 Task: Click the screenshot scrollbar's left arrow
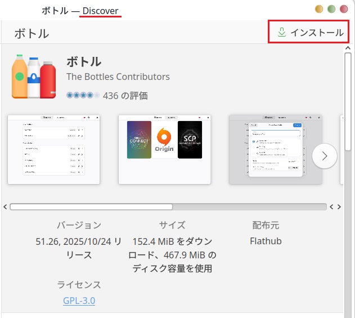click(x=5, y=207)
